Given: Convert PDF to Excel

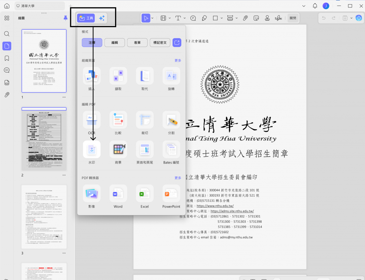Looking at the screenshot, I should [x=145, y=193].
